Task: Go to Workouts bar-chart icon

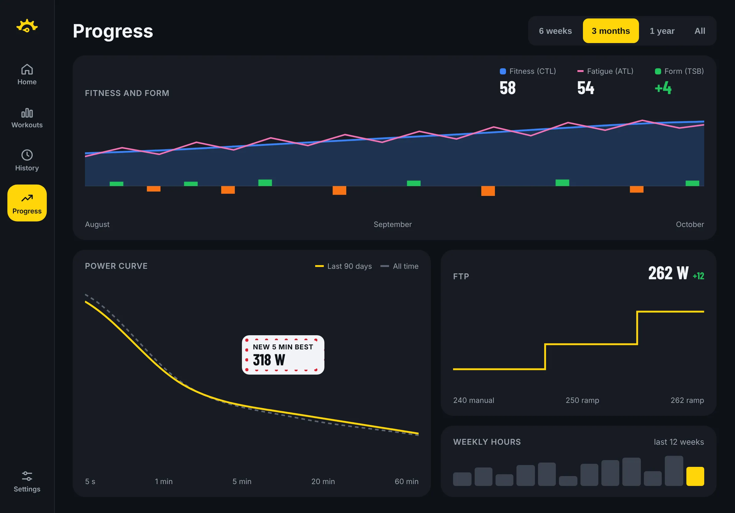Action: tap(27, 113)
